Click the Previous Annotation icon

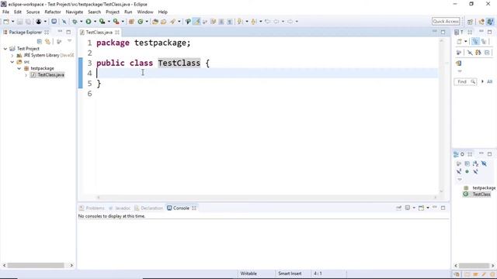[254, 22]
